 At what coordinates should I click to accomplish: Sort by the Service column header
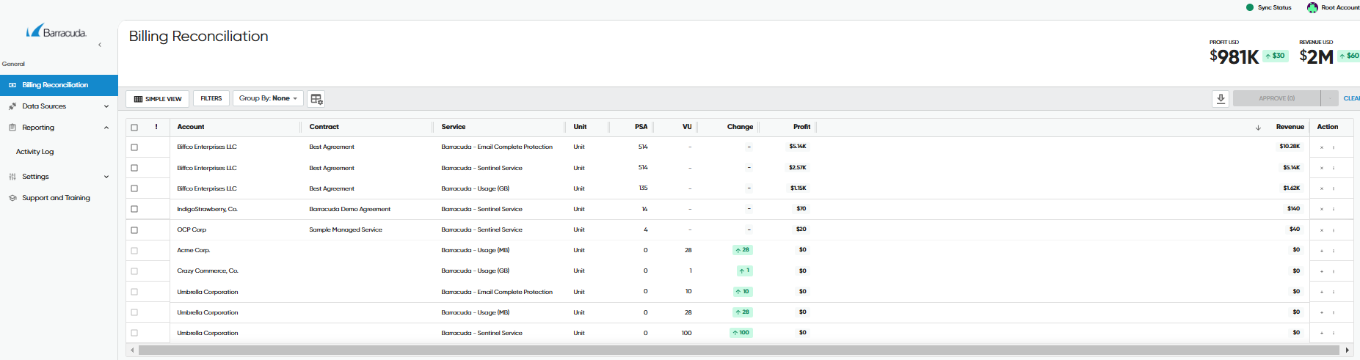pos(454,127)
